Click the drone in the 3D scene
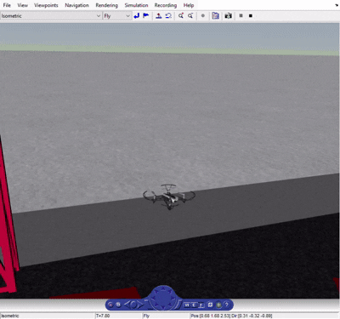Image resolution: width=340 pixels, height=319 pixels. pyautogui.click(x=169, y=197)
